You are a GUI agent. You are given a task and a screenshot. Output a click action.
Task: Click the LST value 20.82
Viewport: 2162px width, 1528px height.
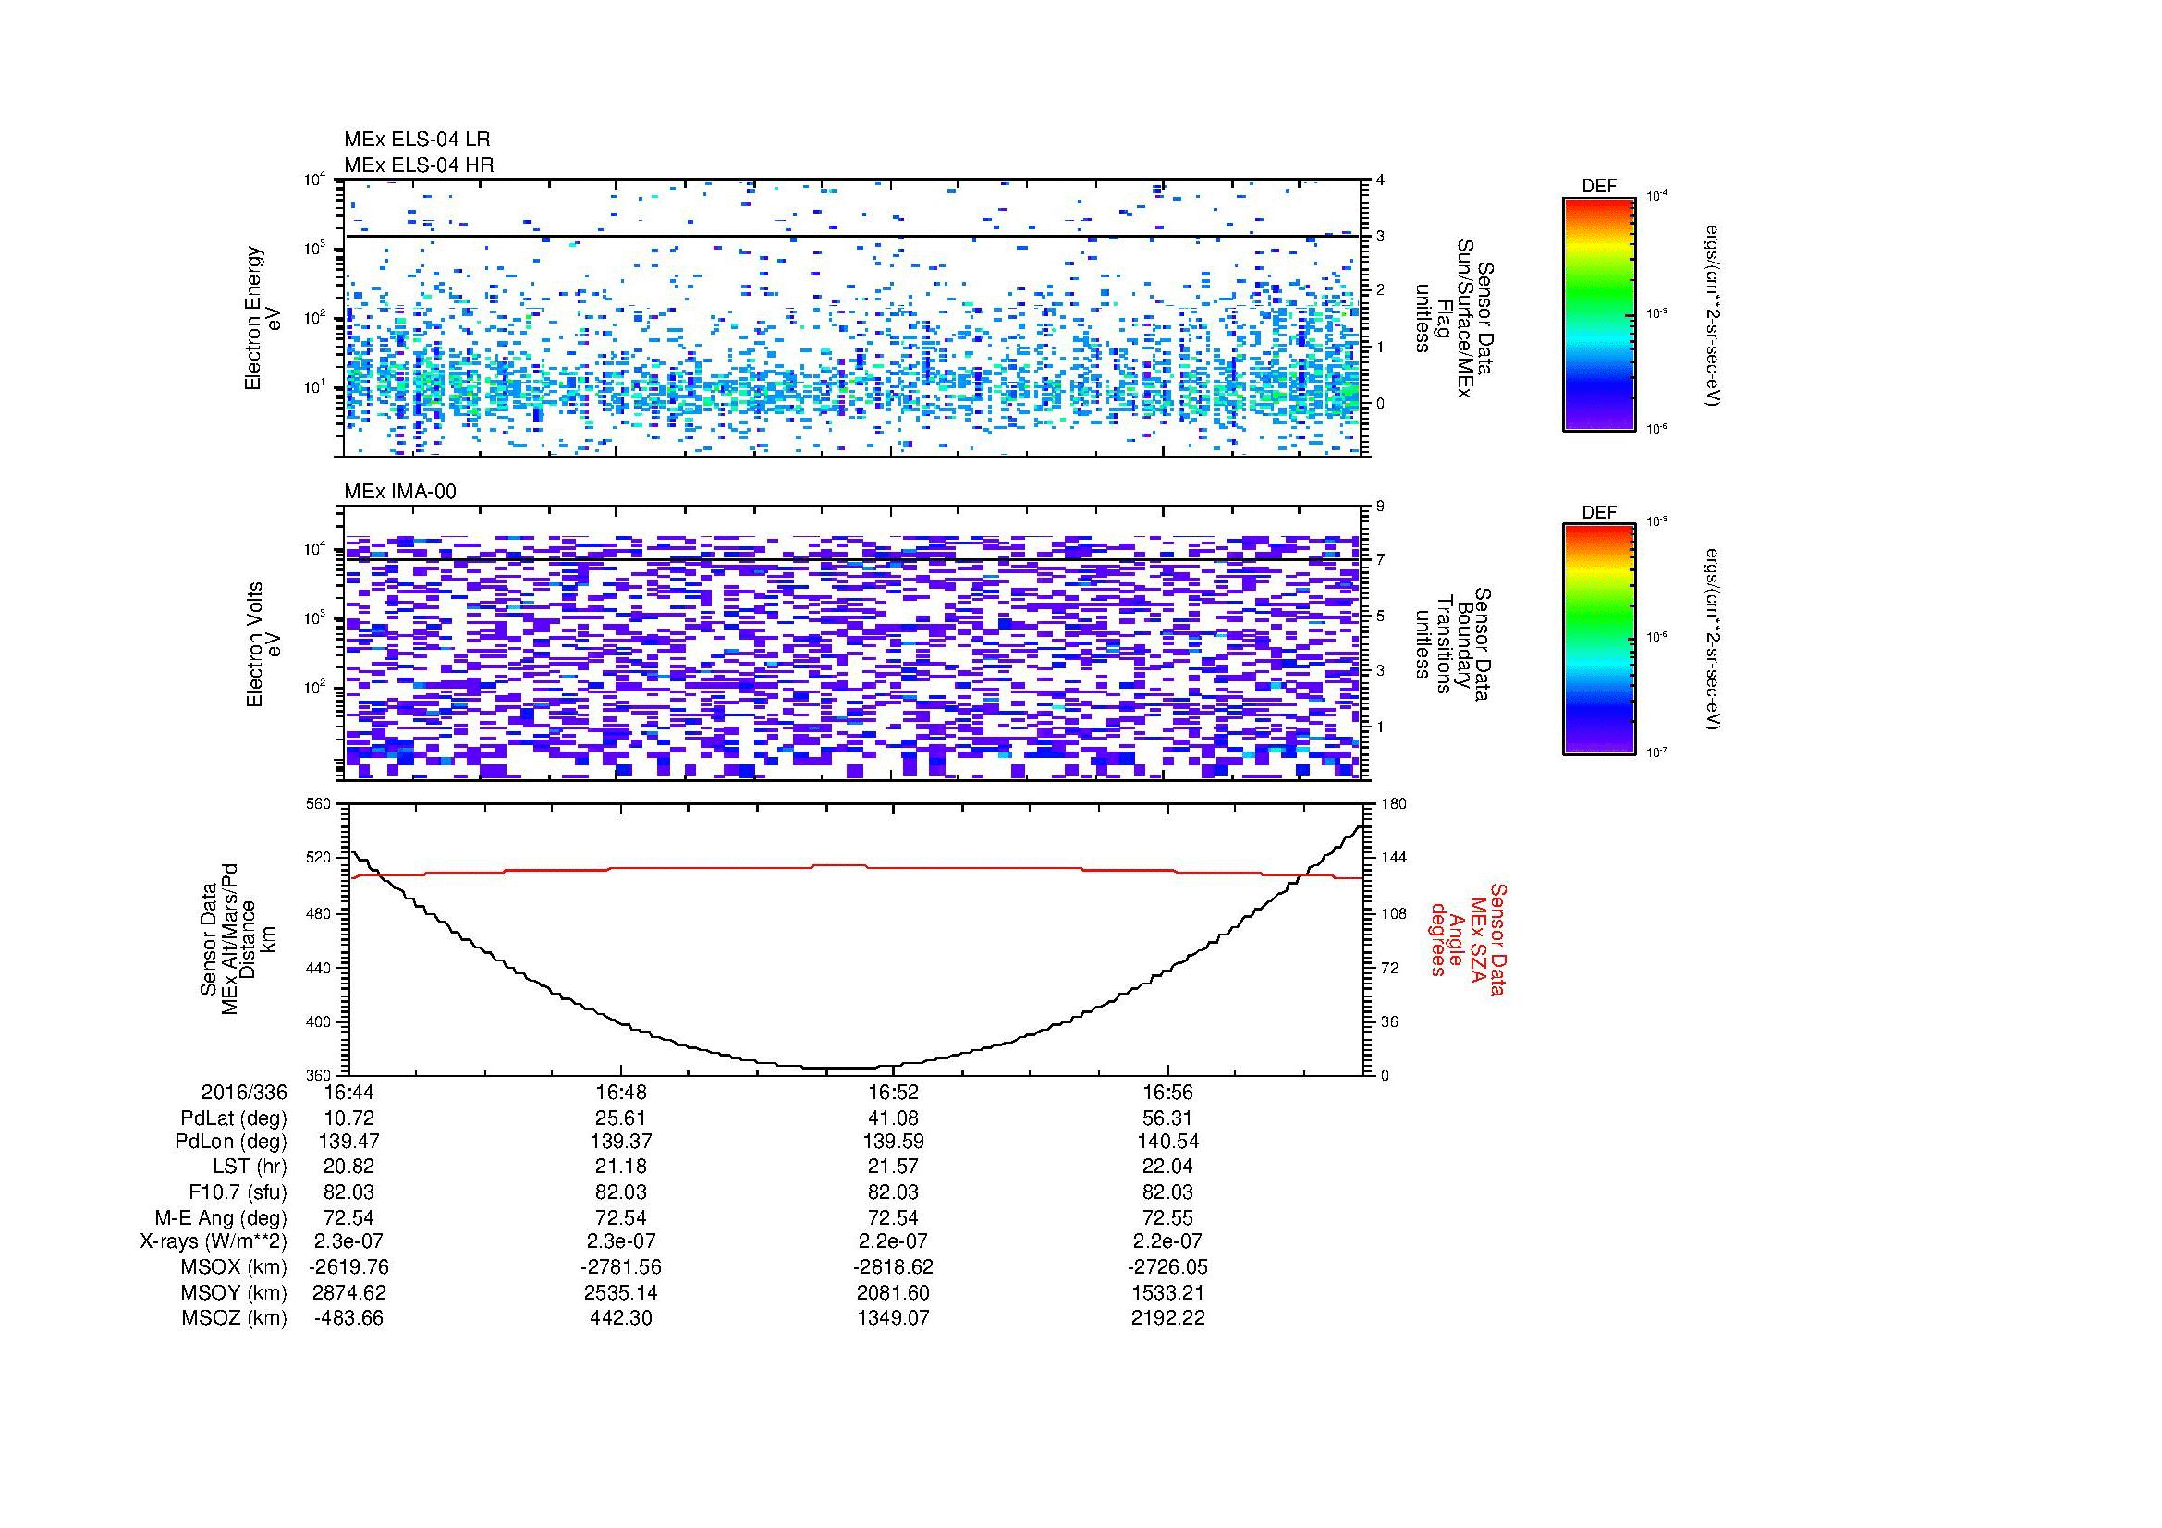tap(348, 1167)
